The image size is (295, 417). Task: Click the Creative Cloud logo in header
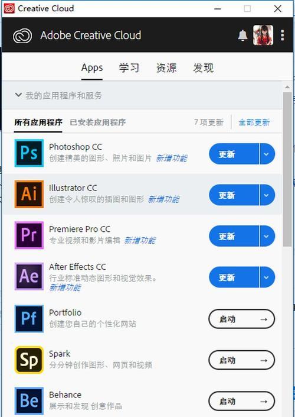pyautogui.click(x=22, y=35)
